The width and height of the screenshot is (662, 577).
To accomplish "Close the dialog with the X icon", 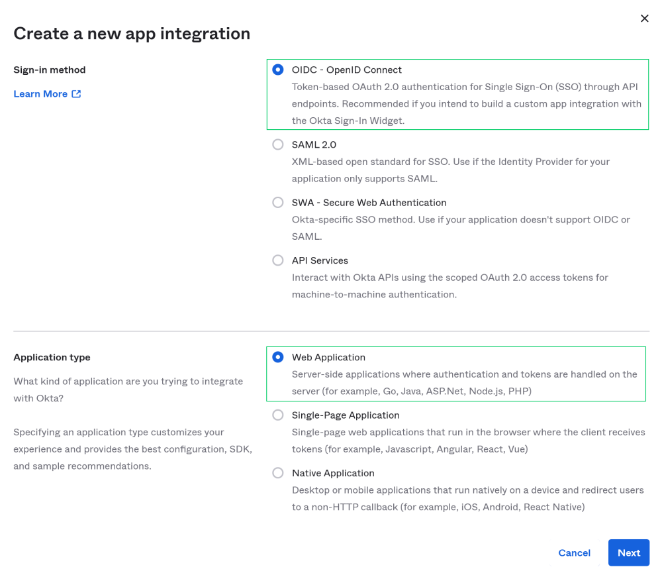I will [644, 18].
